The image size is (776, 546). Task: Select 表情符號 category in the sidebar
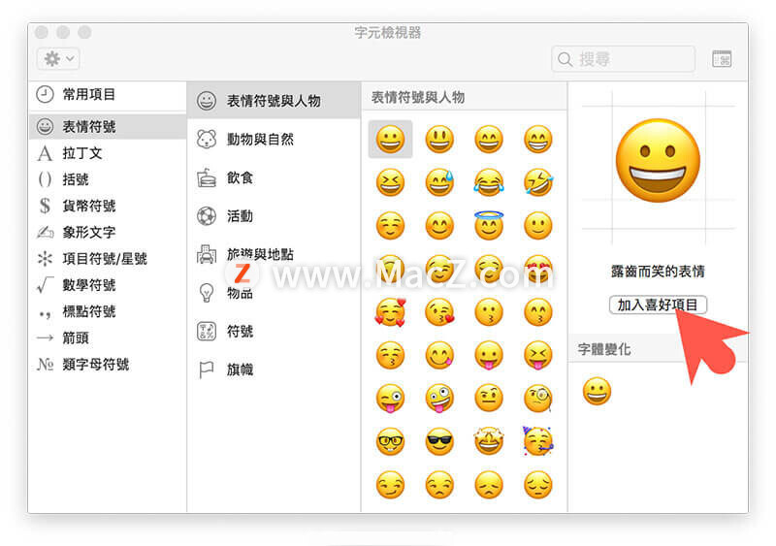107,127
